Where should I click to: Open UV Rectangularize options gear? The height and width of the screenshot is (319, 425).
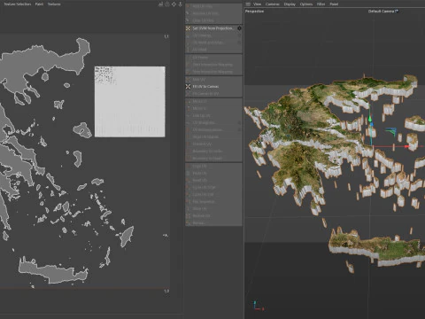coord(239,129)
